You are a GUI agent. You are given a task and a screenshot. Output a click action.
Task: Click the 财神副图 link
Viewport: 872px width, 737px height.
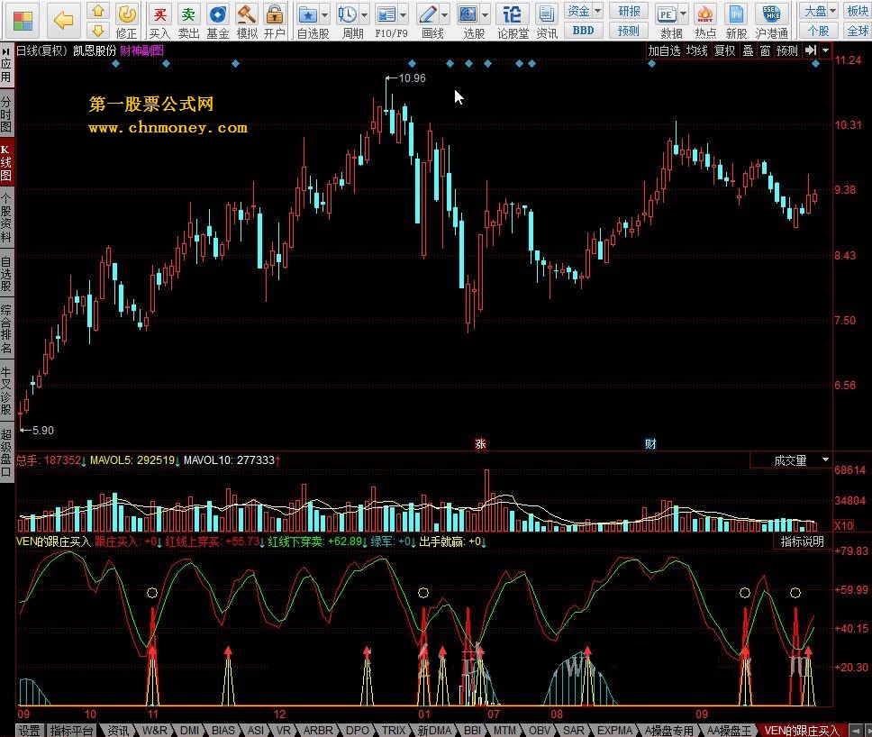(x=141, y=50)
